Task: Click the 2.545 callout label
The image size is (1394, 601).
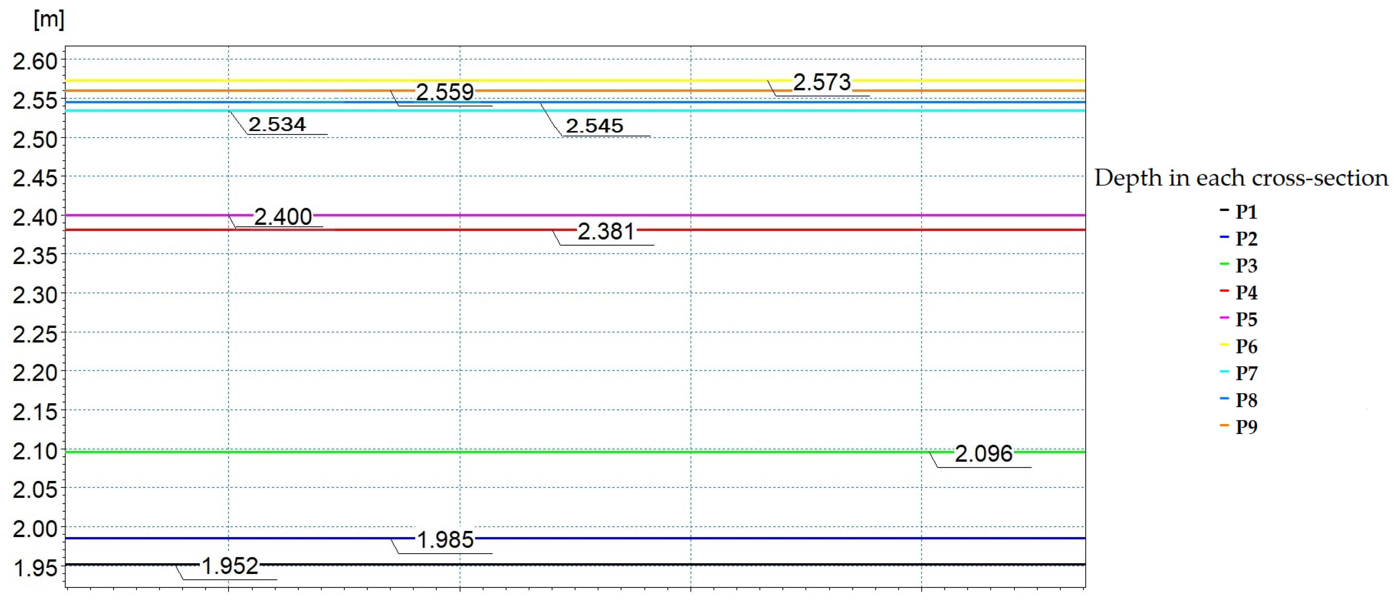Action: 594,126
